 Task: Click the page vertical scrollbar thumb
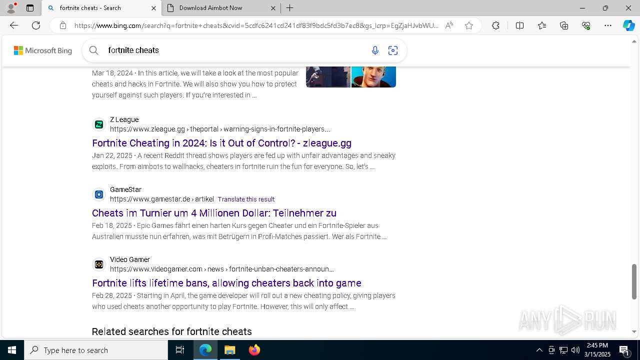[634, 281]
